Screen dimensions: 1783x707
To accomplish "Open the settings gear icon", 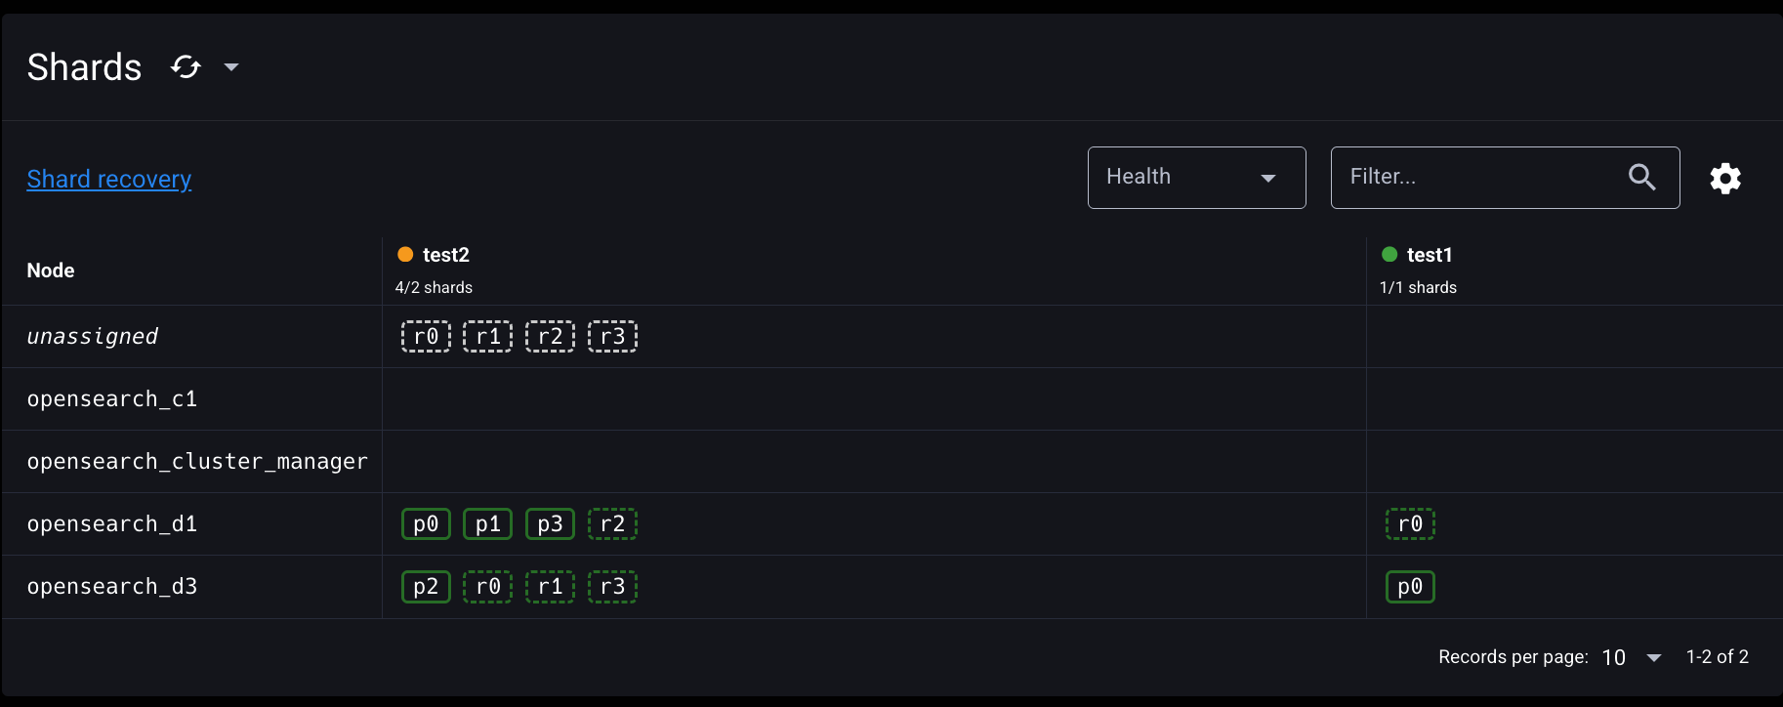I will (x=1725, y=179).
